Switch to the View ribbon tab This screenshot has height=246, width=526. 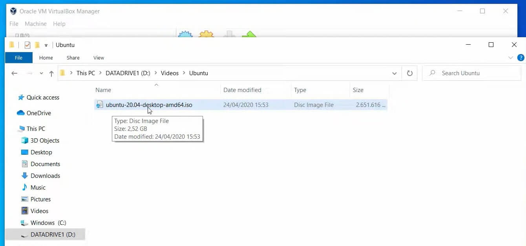99,58
